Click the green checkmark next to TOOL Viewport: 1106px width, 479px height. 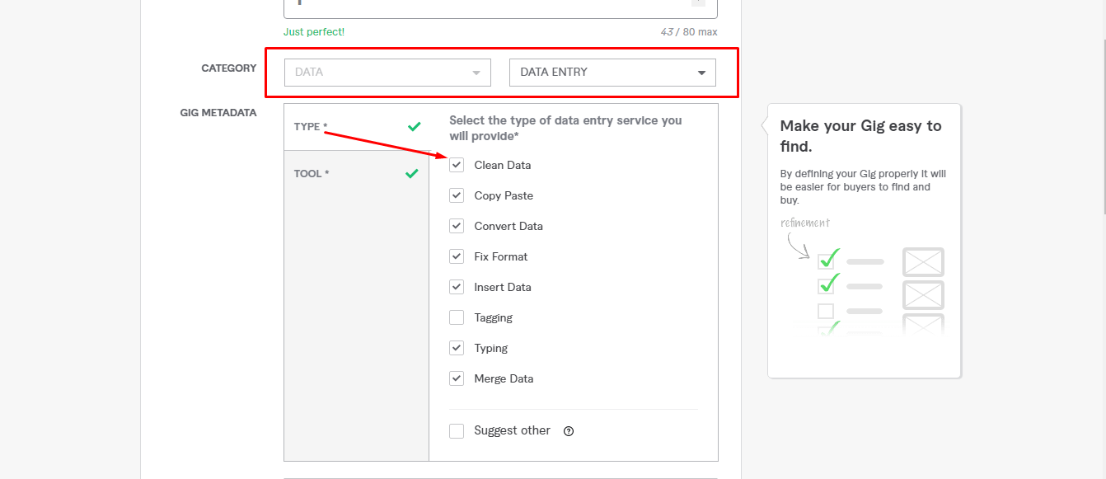(412, 173)
